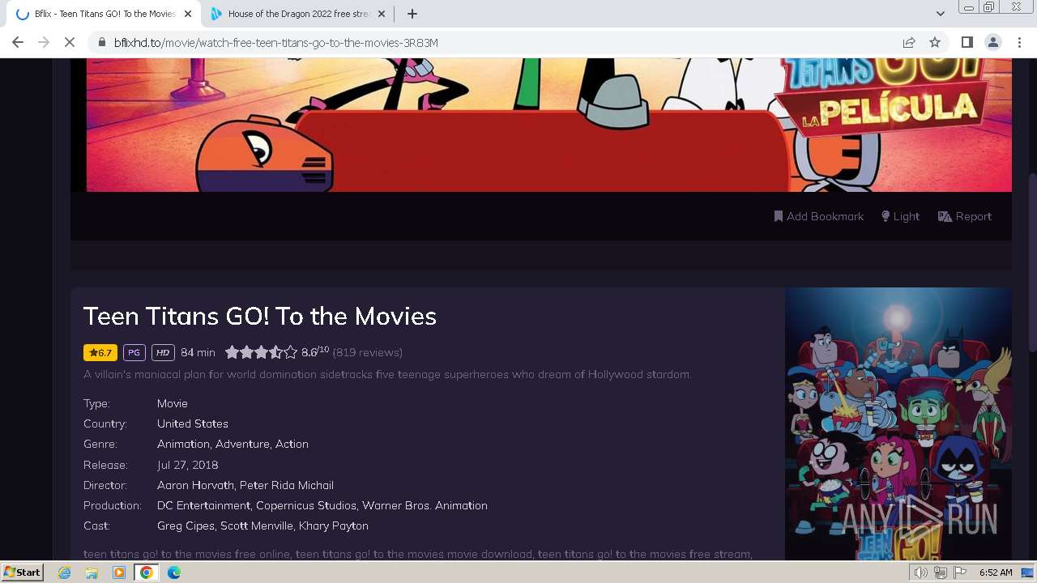Screen dimensions: 1037x583
Task: Rate movie with the first star
Action: pyautogui.click(x=232, y=352)
